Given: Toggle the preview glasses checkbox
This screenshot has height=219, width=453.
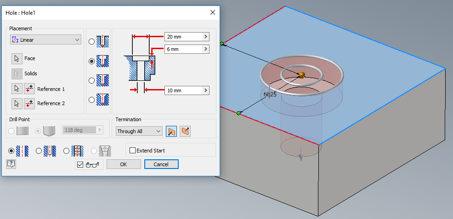Looking at the screenshot, I should (x=80, y=165).
